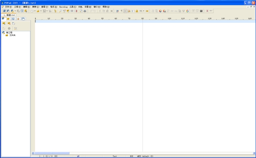Select the yellow folder explorer tab
The height and width of the screenshot is (158, 256).
[8, 19]
